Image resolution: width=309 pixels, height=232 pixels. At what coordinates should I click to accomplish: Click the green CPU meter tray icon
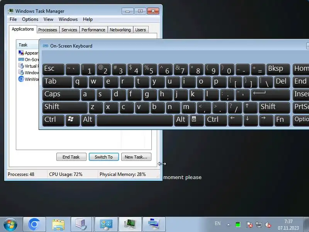(238, 225)
